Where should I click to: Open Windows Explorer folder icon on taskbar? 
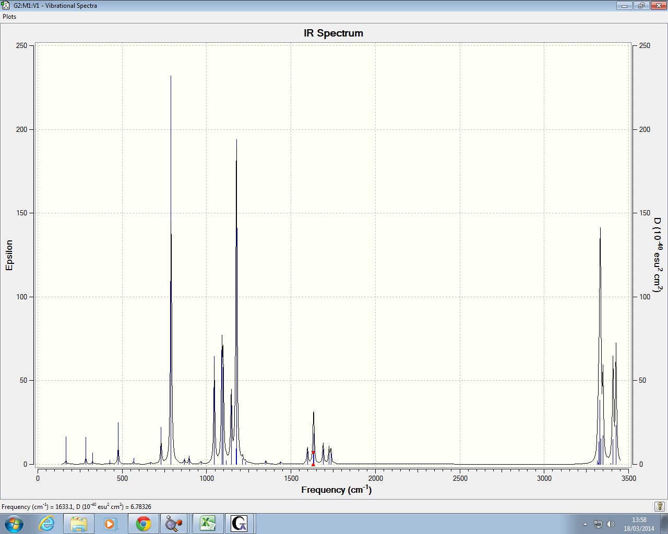(79, 524)
